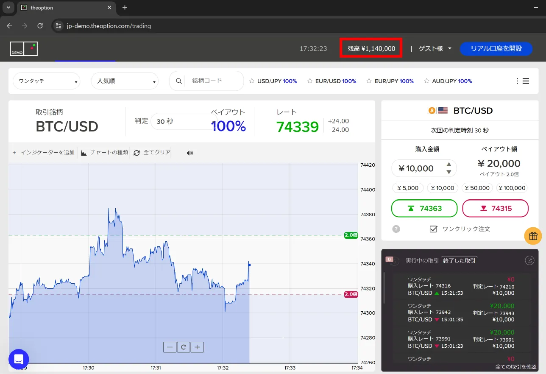Open trade history in popout window icon
This screenshot has width=546, height=374.
[x=529, y=260]
